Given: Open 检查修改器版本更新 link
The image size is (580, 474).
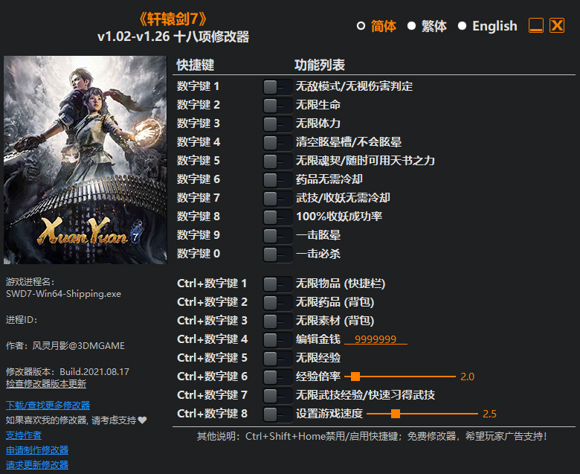Looking at the screenshot, I should (x=46, y=384).
